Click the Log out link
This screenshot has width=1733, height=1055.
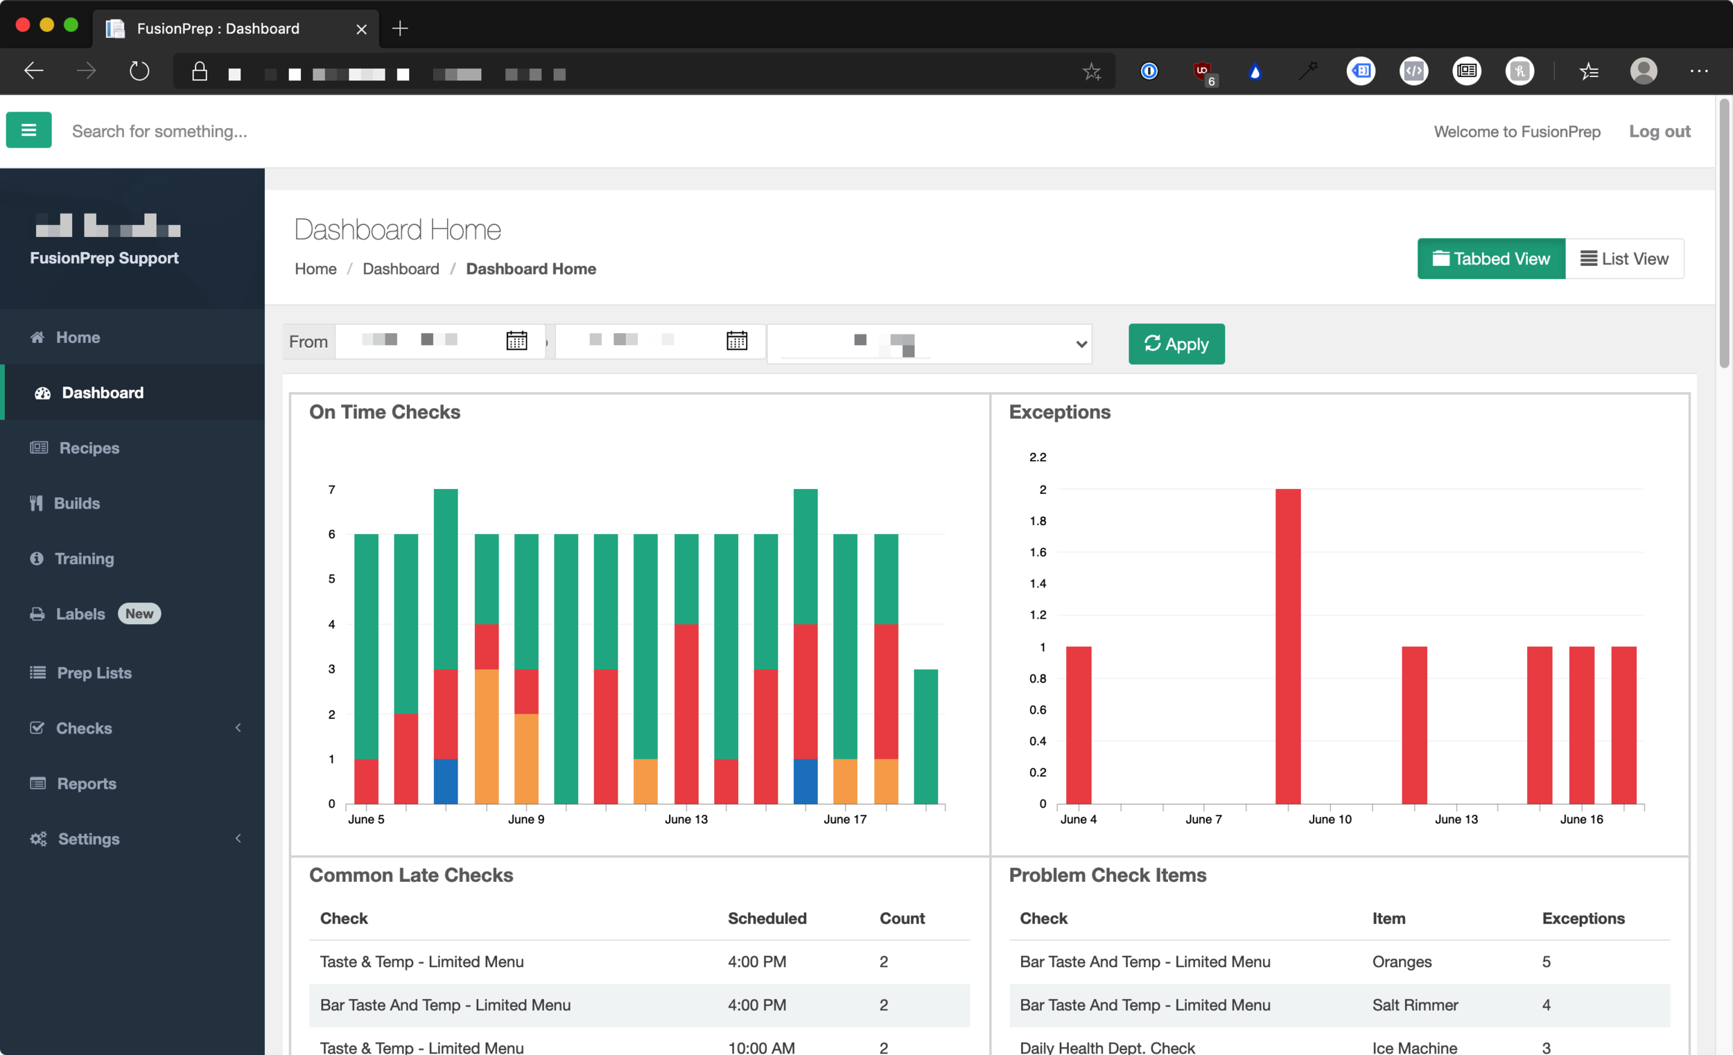pyautogui.click(x=1659, y=132)
